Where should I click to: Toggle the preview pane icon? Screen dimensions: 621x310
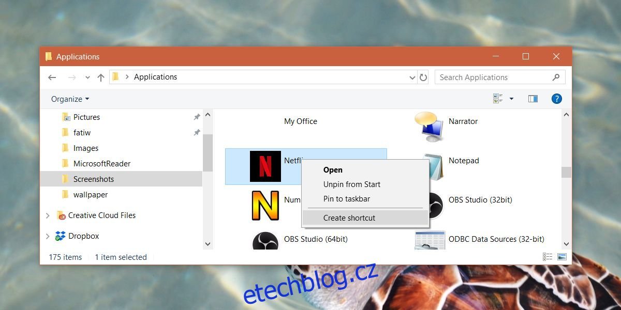pyautogui.click(x=533, y=99)
